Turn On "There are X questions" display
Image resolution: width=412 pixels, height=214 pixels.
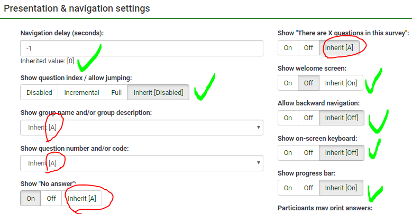tap(288, 47)
